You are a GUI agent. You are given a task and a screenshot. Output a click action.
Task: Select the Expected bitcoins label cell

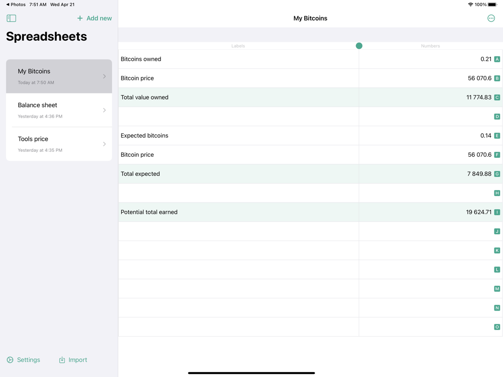pos(238,136)
